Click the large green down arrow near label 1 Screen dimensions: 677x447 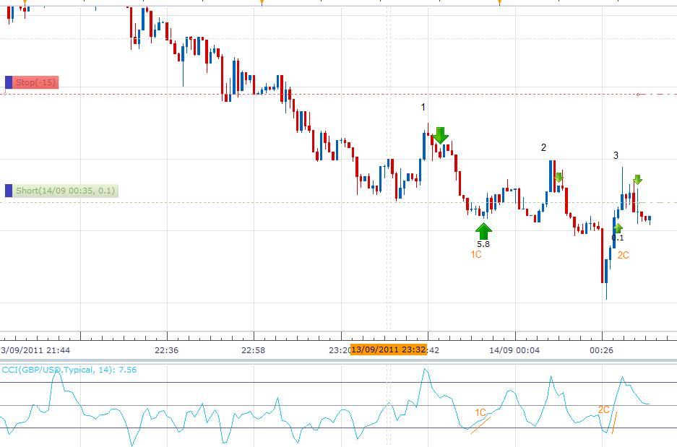[440, 136]
